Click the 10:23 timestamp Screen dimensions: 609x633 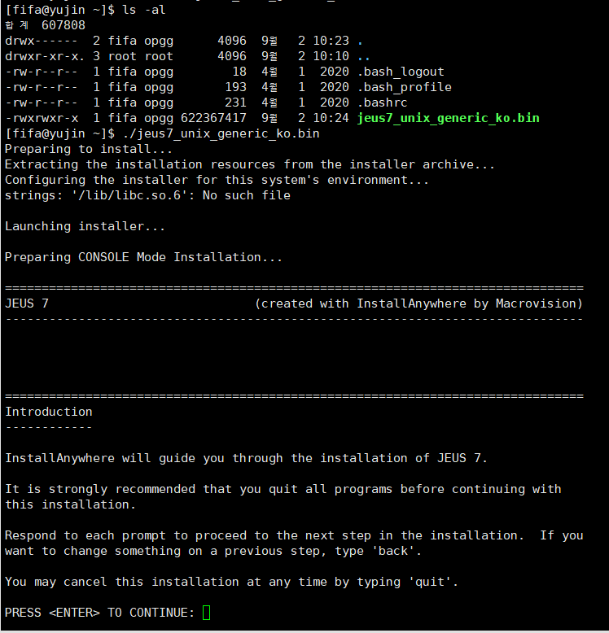click(331, 41)
